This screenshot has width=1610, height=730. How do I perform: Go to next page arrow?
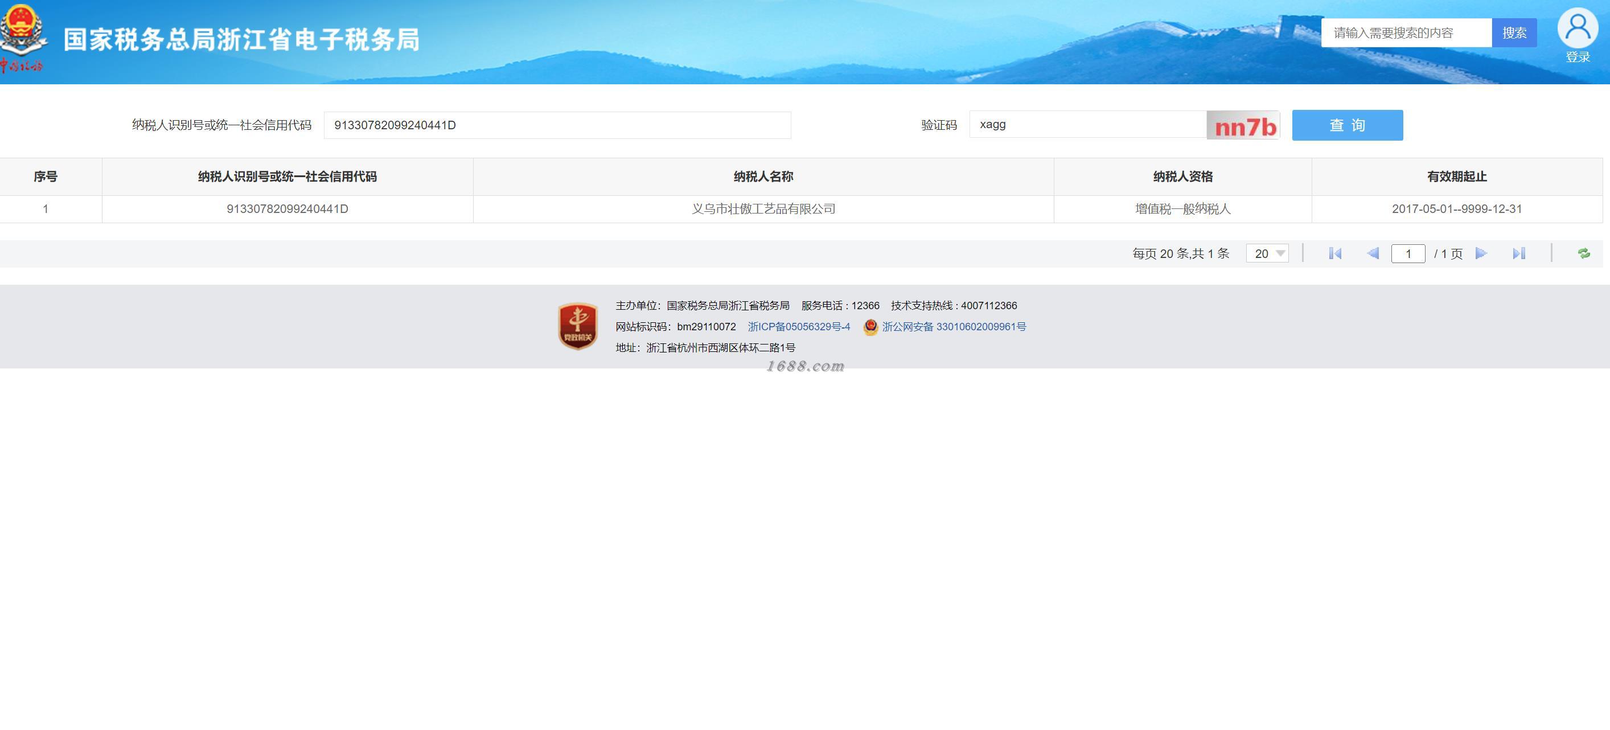tap(1481, 253)
